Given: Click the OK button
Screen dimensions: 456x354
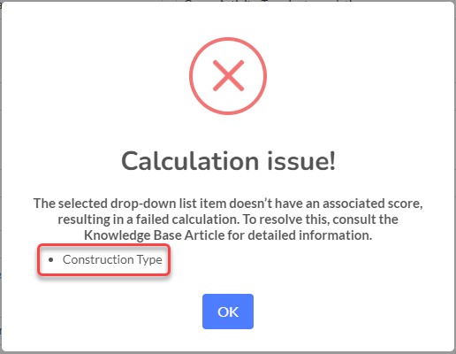Looking at the screenshot, I should [x=228, y=312].
